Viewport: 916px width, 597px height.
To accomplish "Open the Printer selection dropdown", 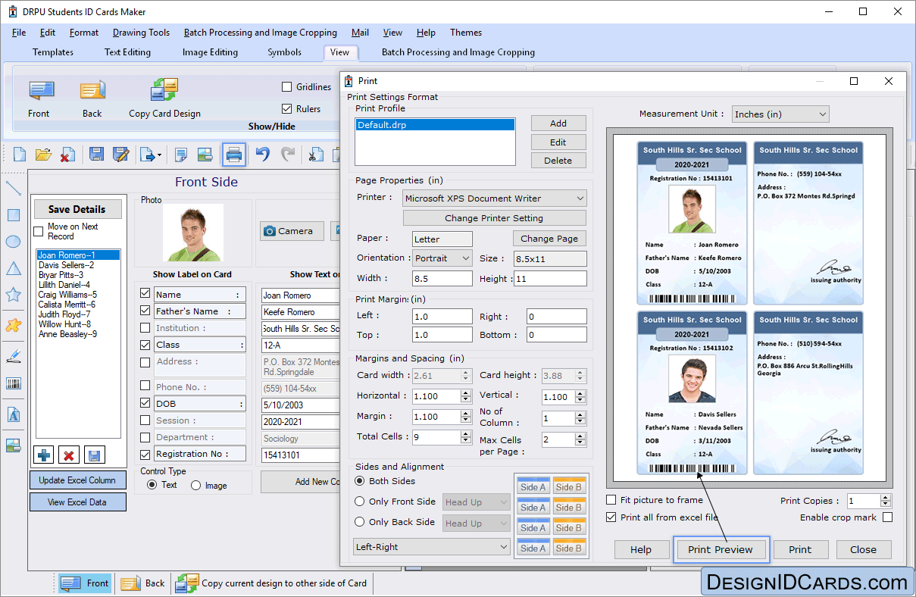I will (495, 198).
